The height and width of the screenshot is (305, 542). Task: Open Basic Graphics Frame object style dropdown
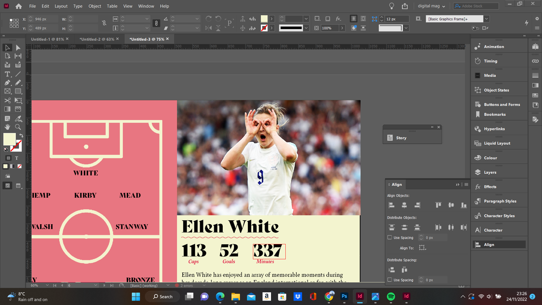point(486,19)
